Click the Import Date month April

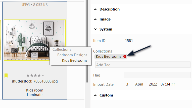click(139, 84)
